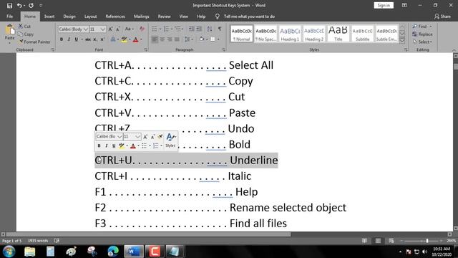Image resolution: width=458 pixels, height=258 pixels.
Task: Switch to the Insert tab
Action: pos(49,16)
